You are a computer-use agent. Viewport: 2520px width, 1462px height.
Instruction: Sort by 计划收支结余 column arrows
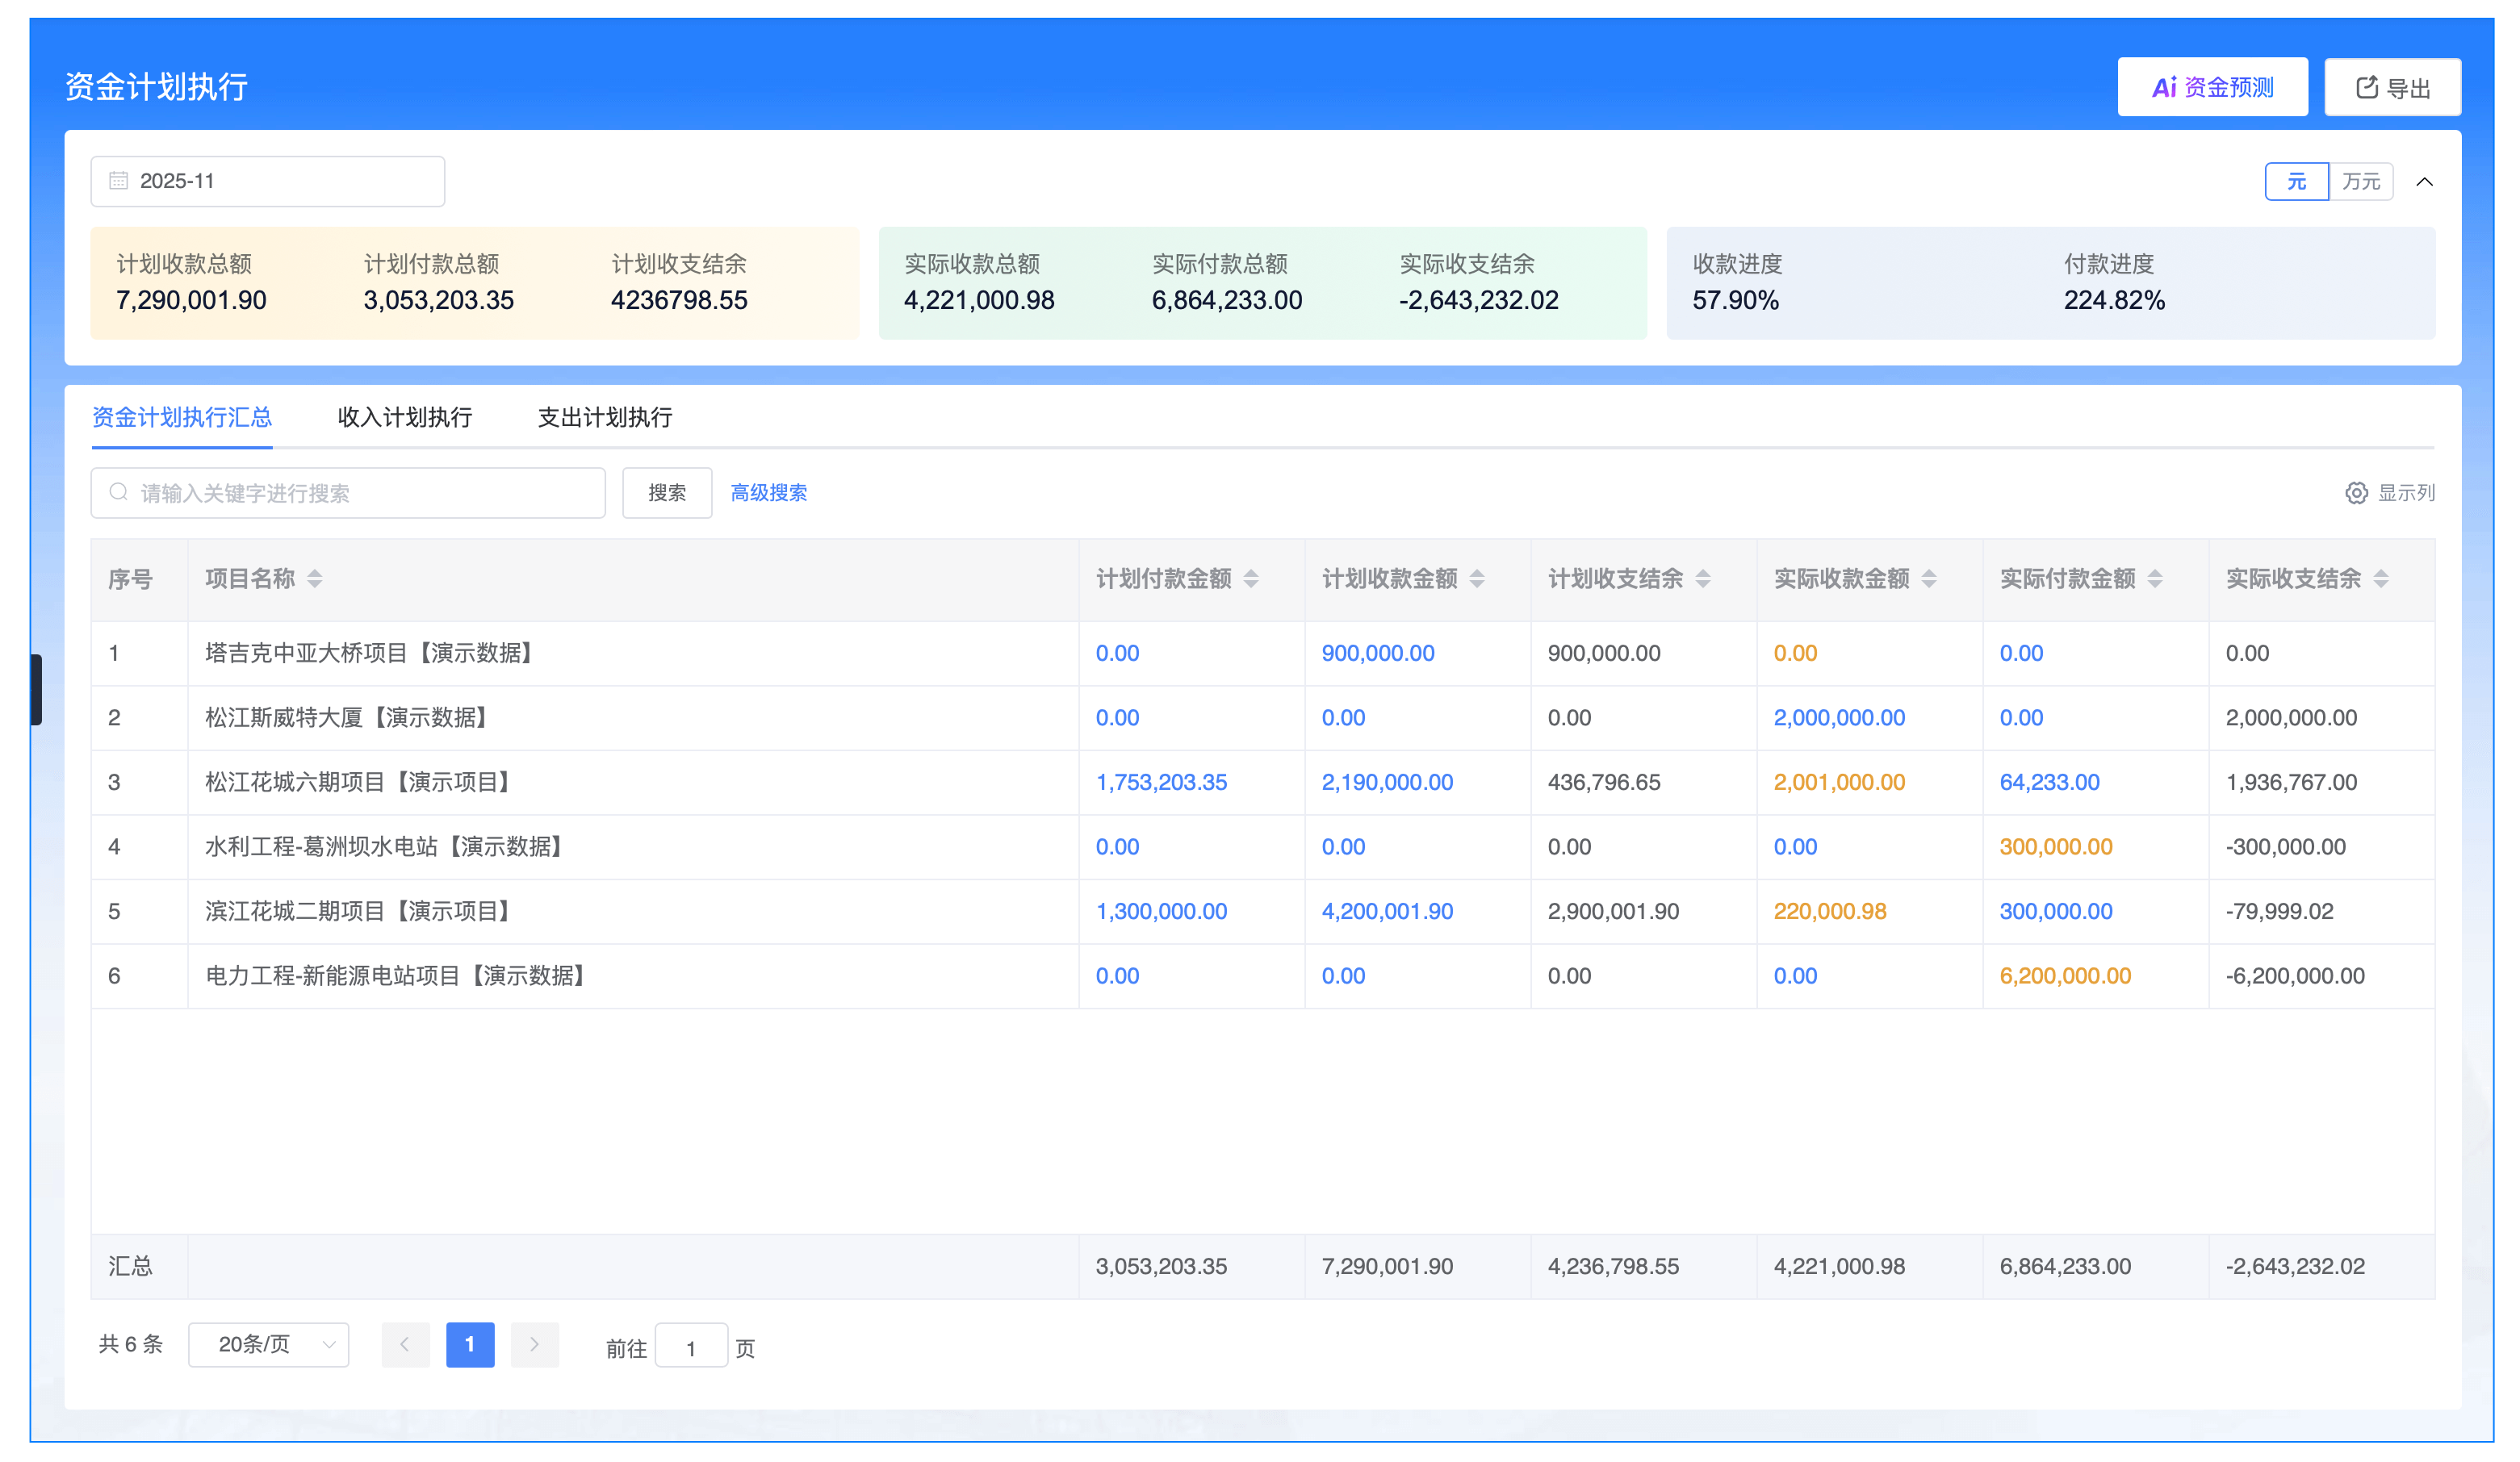[x=1702, y=579]
